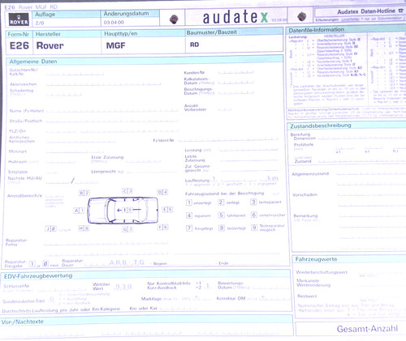Viewport: 406px width, 341px height.
Task: Click the Nächste HU/AU field
Action: pyautogui.click(x=71, y=181)
